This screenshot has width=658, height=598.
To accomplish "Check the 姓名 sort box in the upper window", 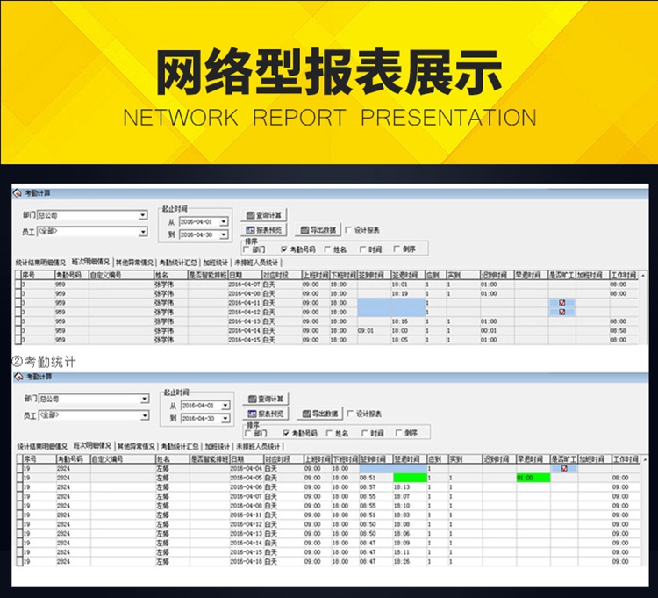I will 326,249.
